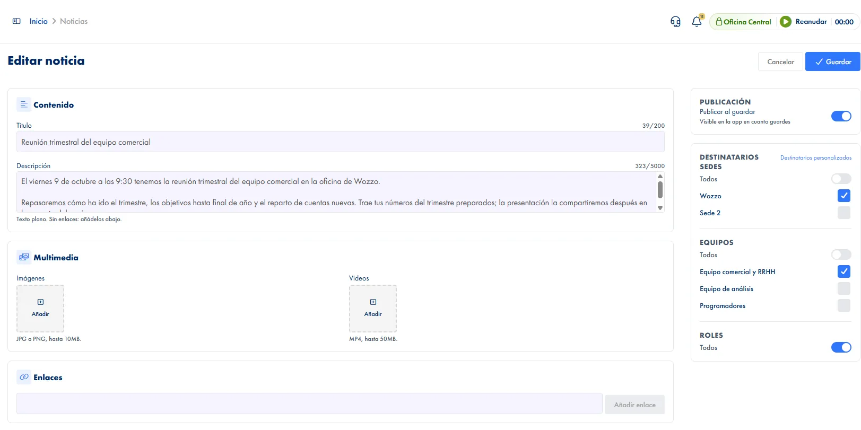Save the news with Guardar

(833, 62)
